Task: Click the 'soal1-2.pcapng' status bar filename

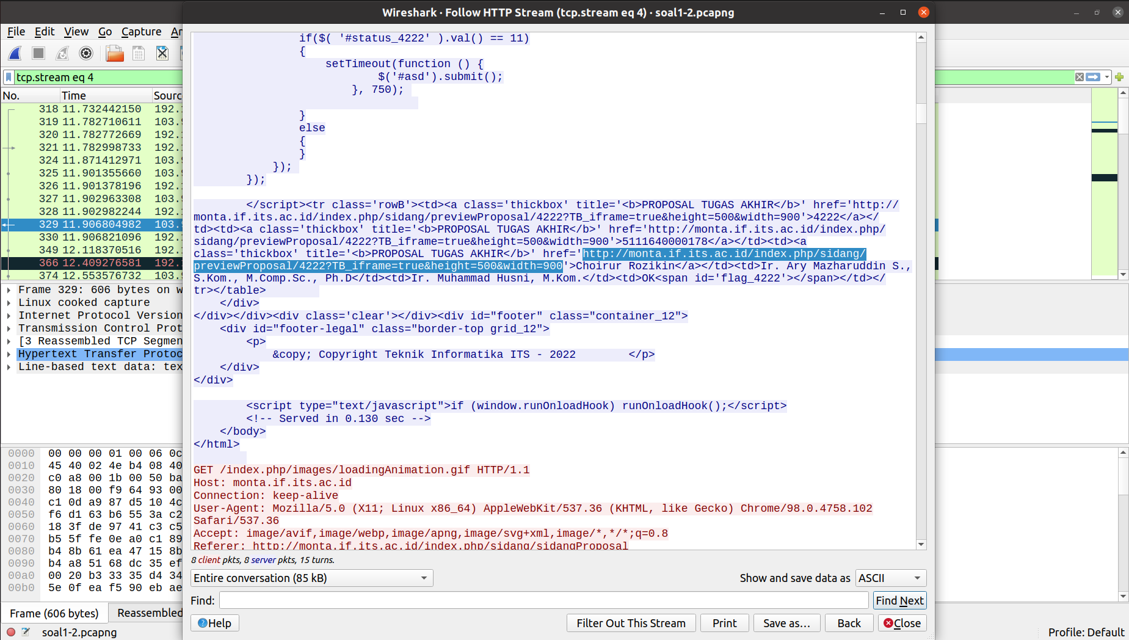Action: tap(79, 632)
